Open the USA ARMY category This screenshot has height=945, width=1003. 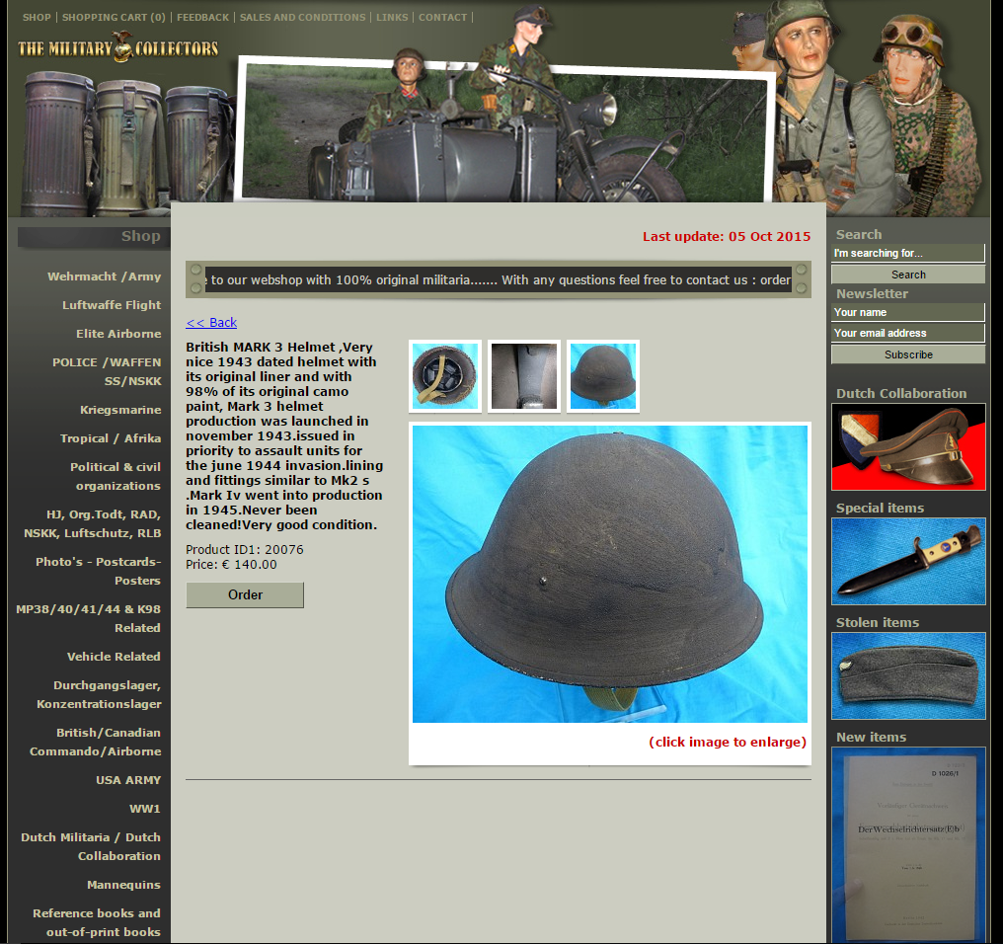tap(128, 780)
